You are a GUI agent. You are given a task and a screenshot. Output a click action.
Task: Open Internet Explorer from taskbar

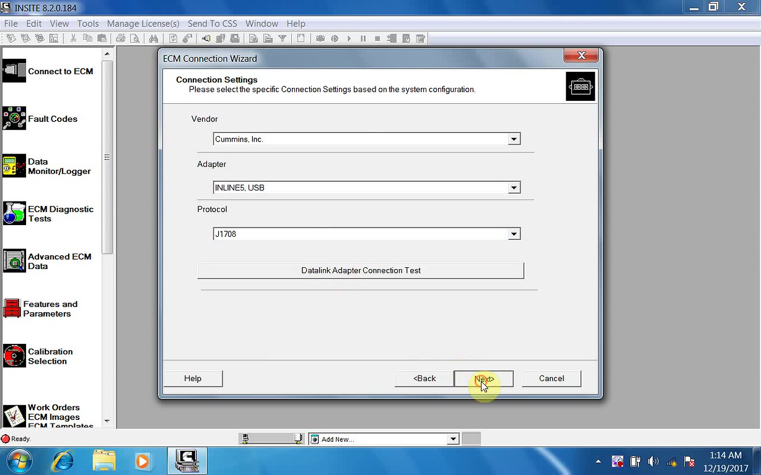[x=63, y=461]
